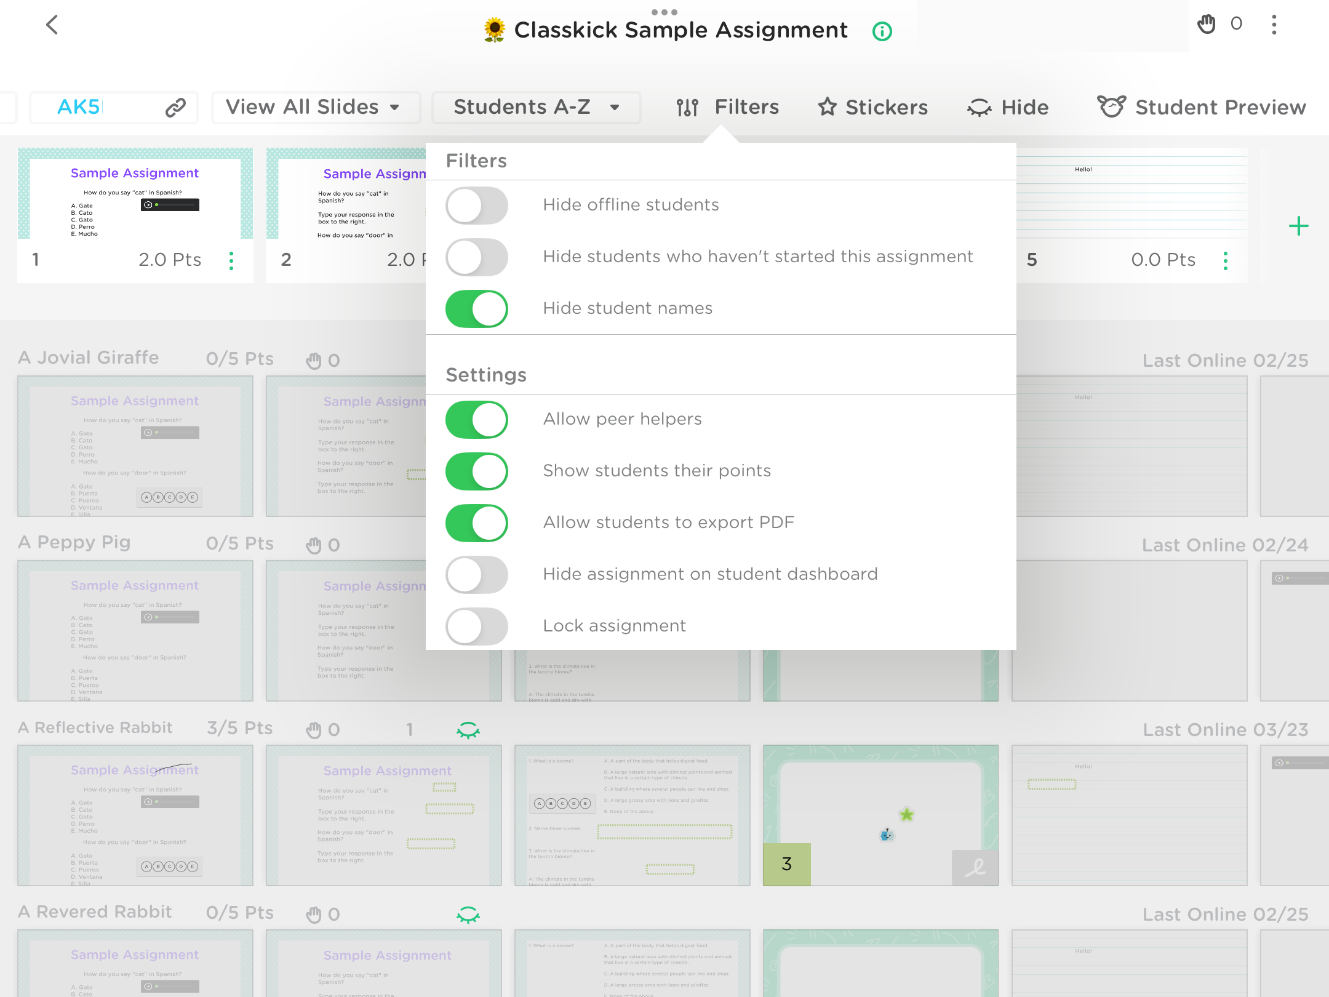This screenshot has height=997, width=1329.
Task: Open the Students A-Z sort dropdown
Action: pyautogui.click(x=537, y=108)
